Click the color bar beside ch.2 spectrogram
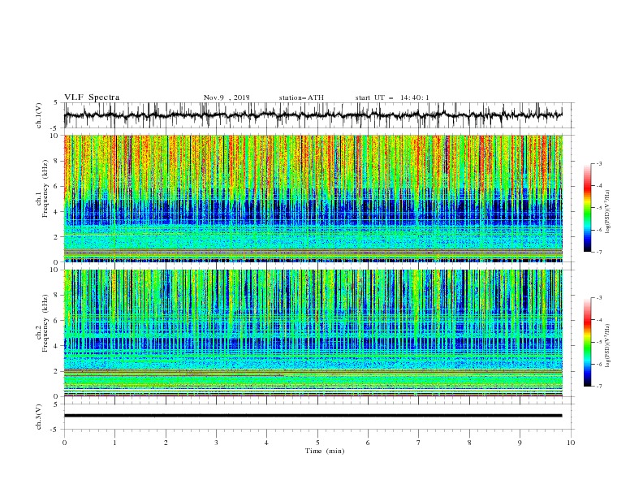The image size is (643, 497). 588,342
